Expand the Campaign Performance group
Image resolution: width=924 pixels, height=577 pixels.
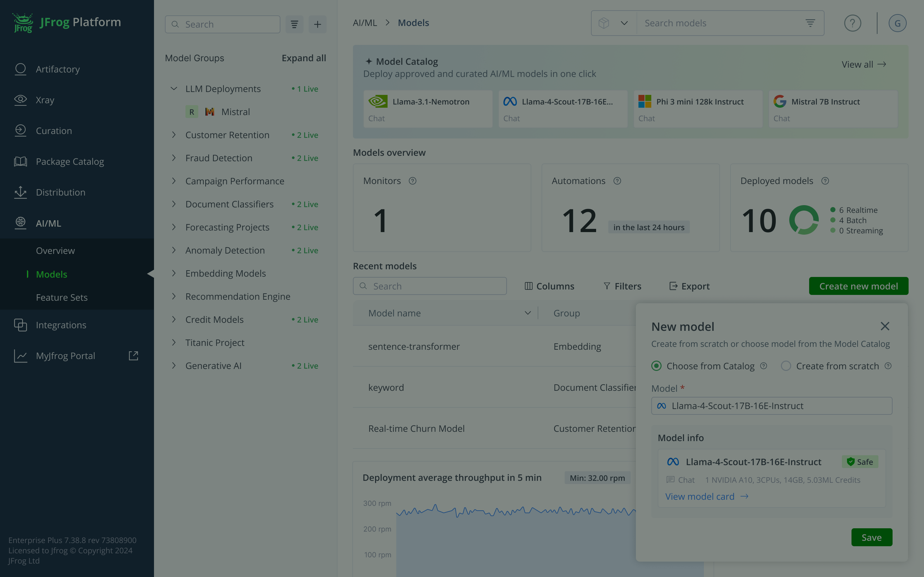(x=174, y=181)
